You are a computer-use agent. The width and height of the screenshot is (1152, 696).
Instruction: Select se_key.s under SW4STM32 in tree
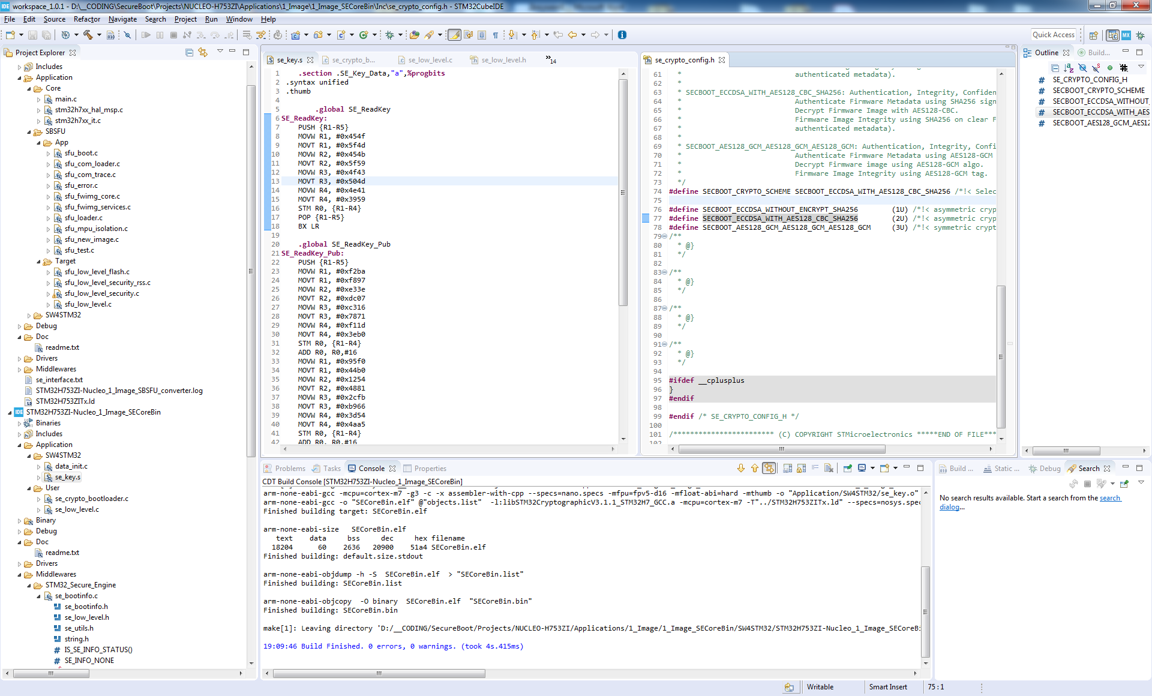pyautogui.click(x=68, y=478)
